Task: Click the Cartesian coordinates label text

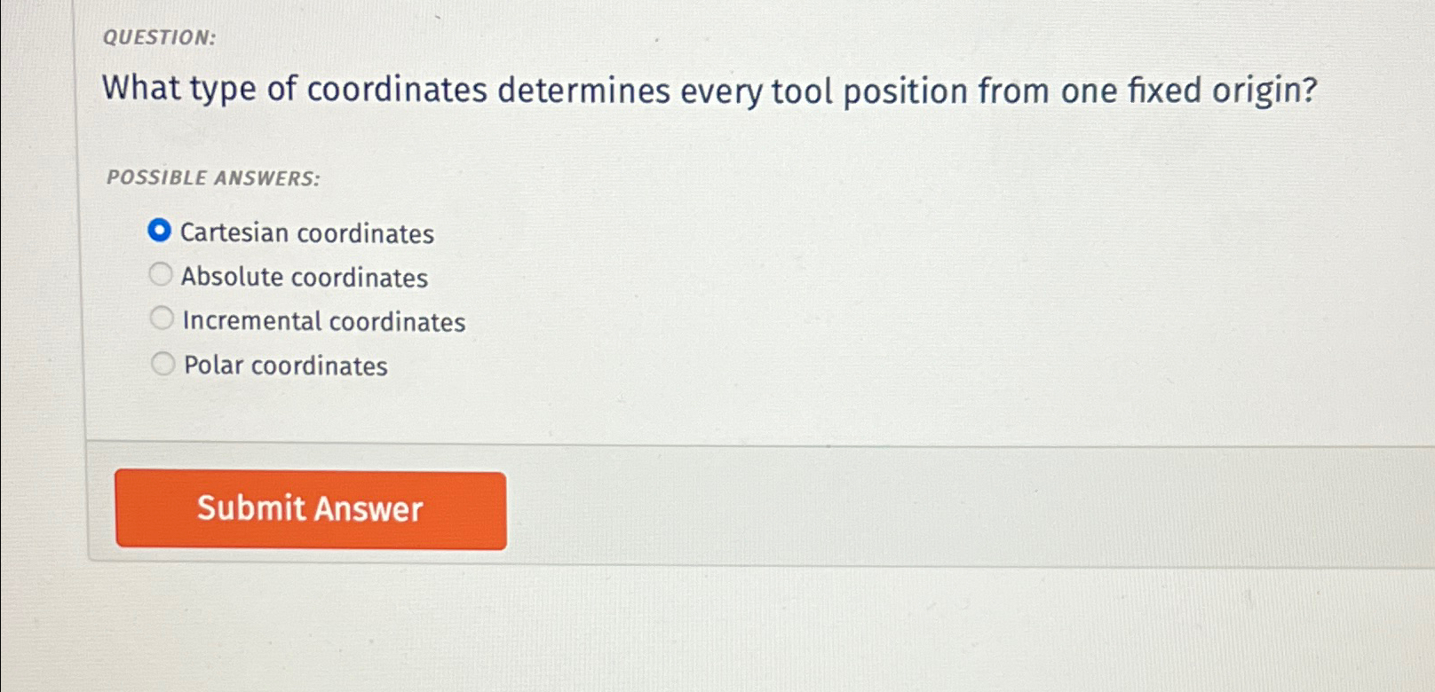Action: coord(306,232)
